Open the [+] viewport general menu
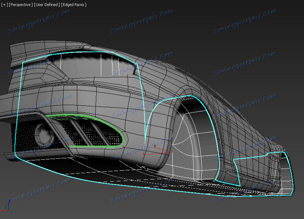 (5, 5)
